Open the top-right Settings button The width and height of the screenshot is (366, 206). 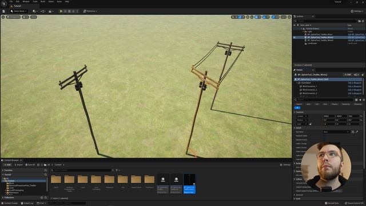[x=357, y=11]
